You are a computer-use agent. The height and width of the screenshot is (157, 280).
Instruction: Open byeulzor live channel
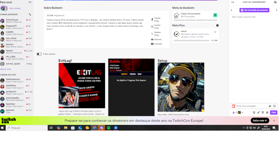(16, 111)
